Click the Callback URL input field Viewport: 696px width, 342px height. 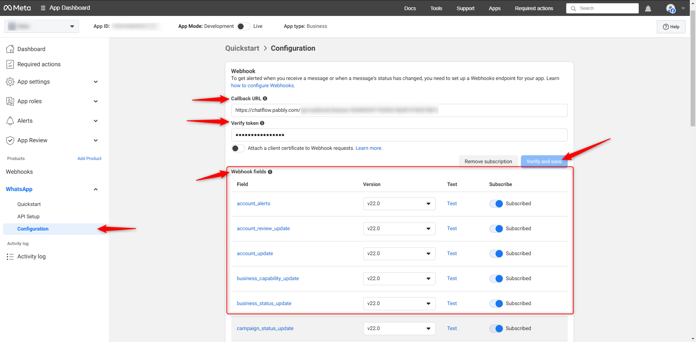399,110
